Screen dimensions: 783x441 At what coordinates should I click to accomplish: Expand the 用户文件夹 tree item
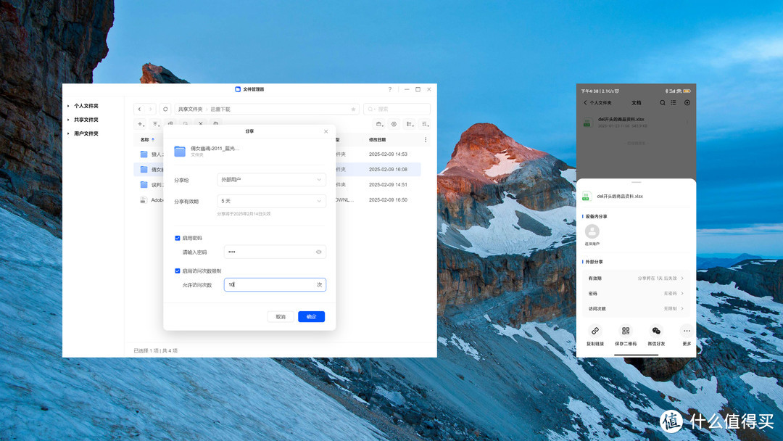[69, 133]
